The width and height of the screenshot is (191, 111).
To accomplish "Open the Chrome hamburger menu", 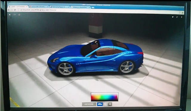I will point(182,12).
